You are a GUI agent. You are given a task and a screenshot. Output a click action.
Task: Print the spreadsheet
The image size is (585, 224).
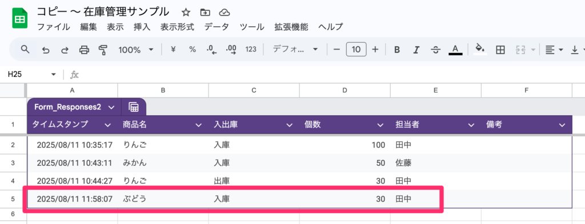tap(85, 50)
